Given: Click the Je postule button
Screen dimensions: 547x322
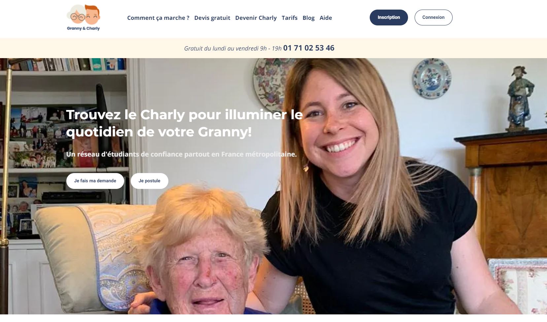Looking at the screenshot, I should (149, 181).
